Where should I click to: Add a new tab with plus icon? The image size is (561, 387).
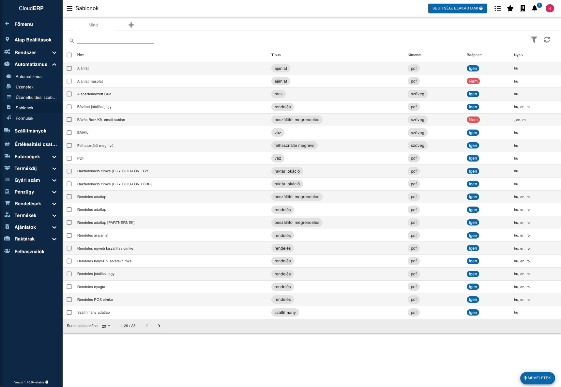[131, 25]
